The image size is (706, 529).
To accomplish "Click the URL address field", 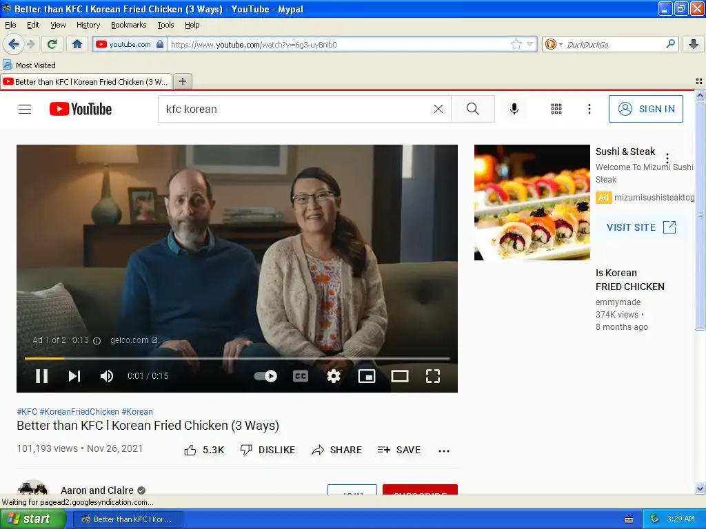I will point(339,45).
